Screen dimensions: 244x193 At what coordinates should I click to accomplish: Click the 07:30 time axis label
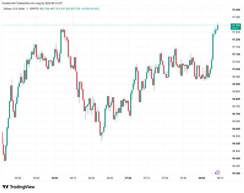coord(165,178)
